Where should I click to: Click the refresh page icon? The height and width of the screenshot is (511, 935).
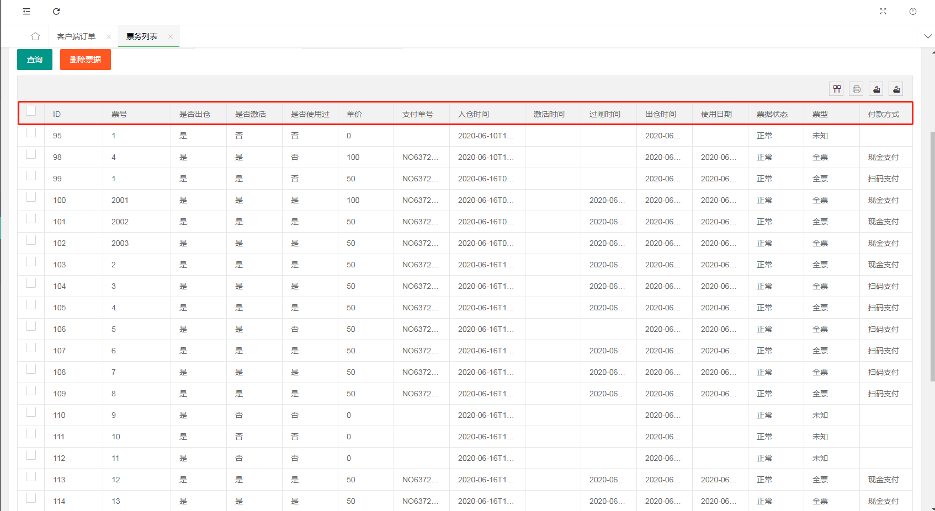tap(56, 12)
